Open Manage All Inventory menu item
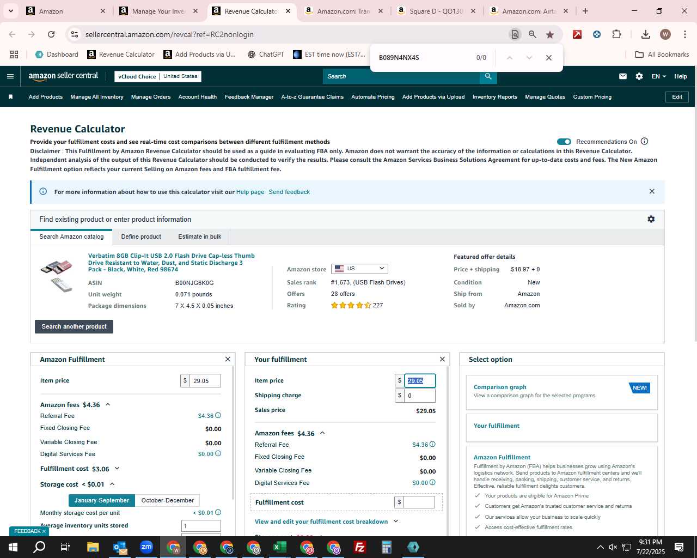Image resolution: width=697 pixels, height=558 pixels. tap(97, 97)
